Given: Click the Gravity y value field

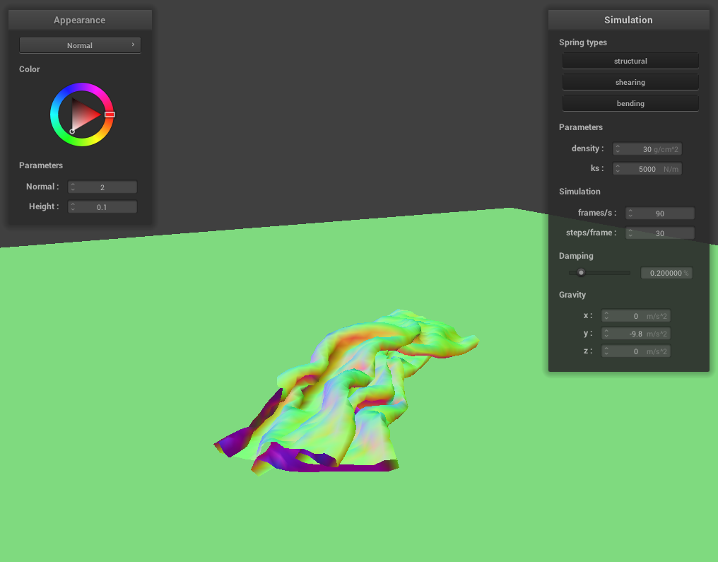Looking at the screenshot, I should (x=635, y=334).
